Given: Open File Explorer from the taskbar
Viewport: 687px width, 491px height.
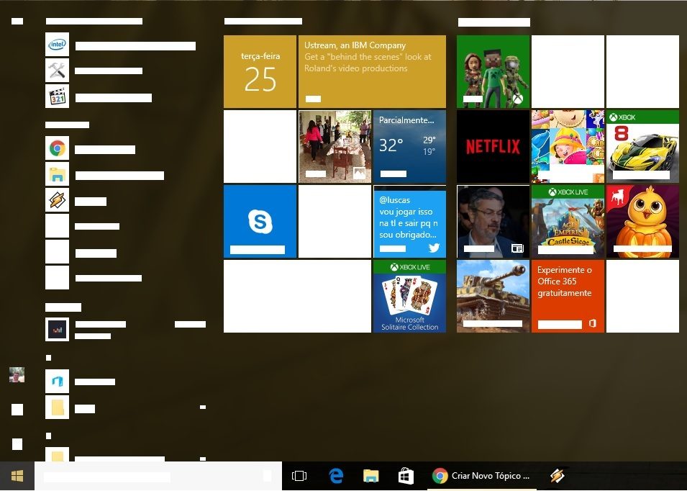Looking at the screenshot, I should [370, 476].
